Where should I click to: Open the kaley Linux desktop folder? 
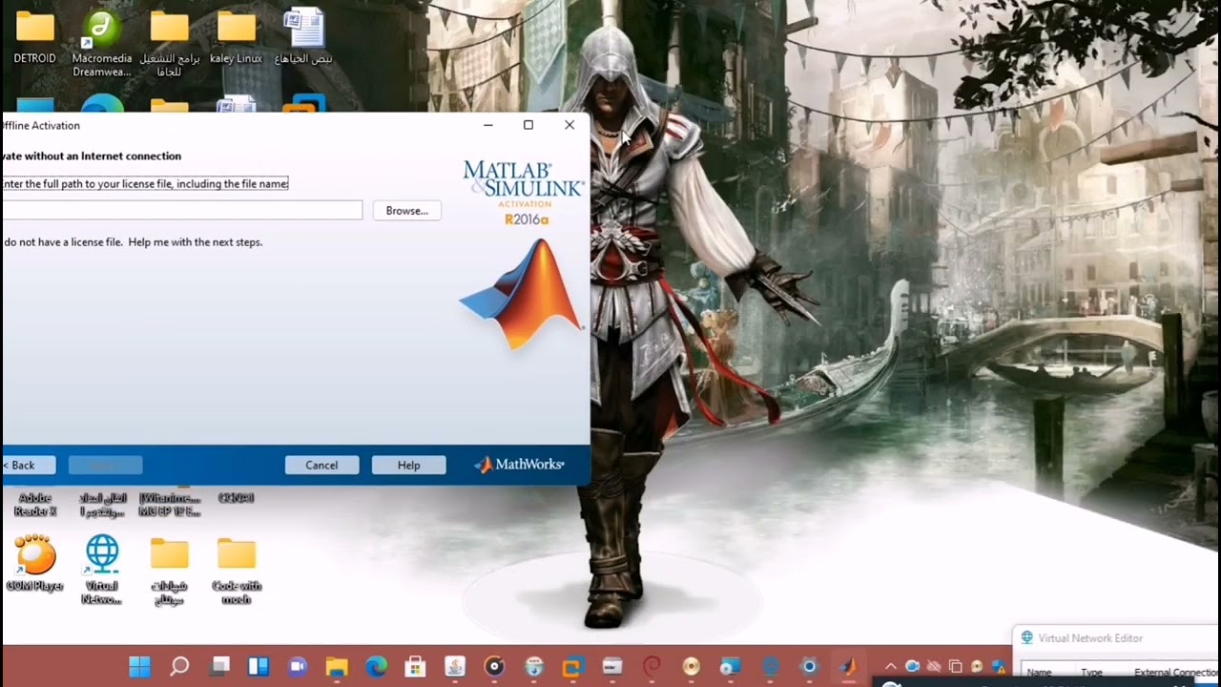(237, 36)
